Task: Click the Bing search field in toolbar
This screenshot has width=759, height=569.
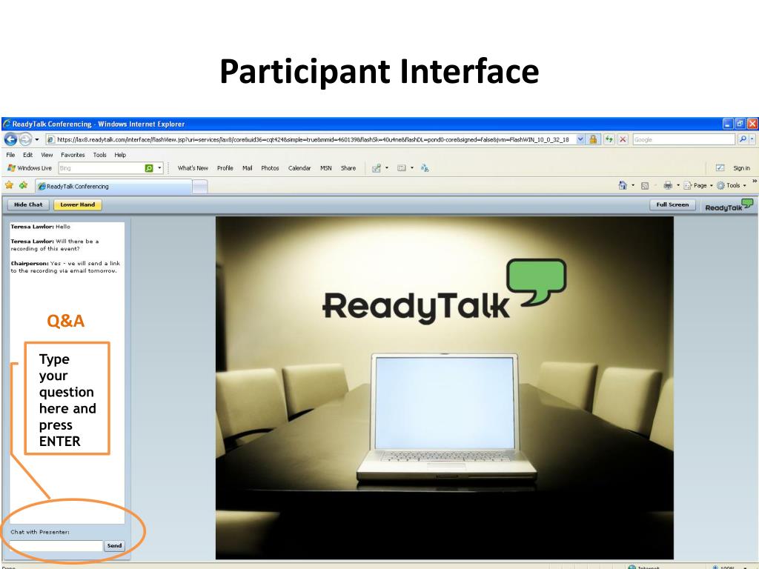Action: [101, 168]
